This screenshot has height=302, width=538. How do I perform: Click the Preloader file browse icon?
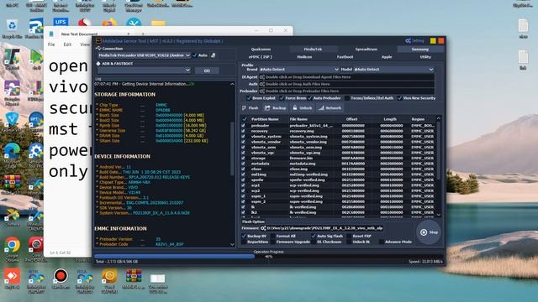262,91
